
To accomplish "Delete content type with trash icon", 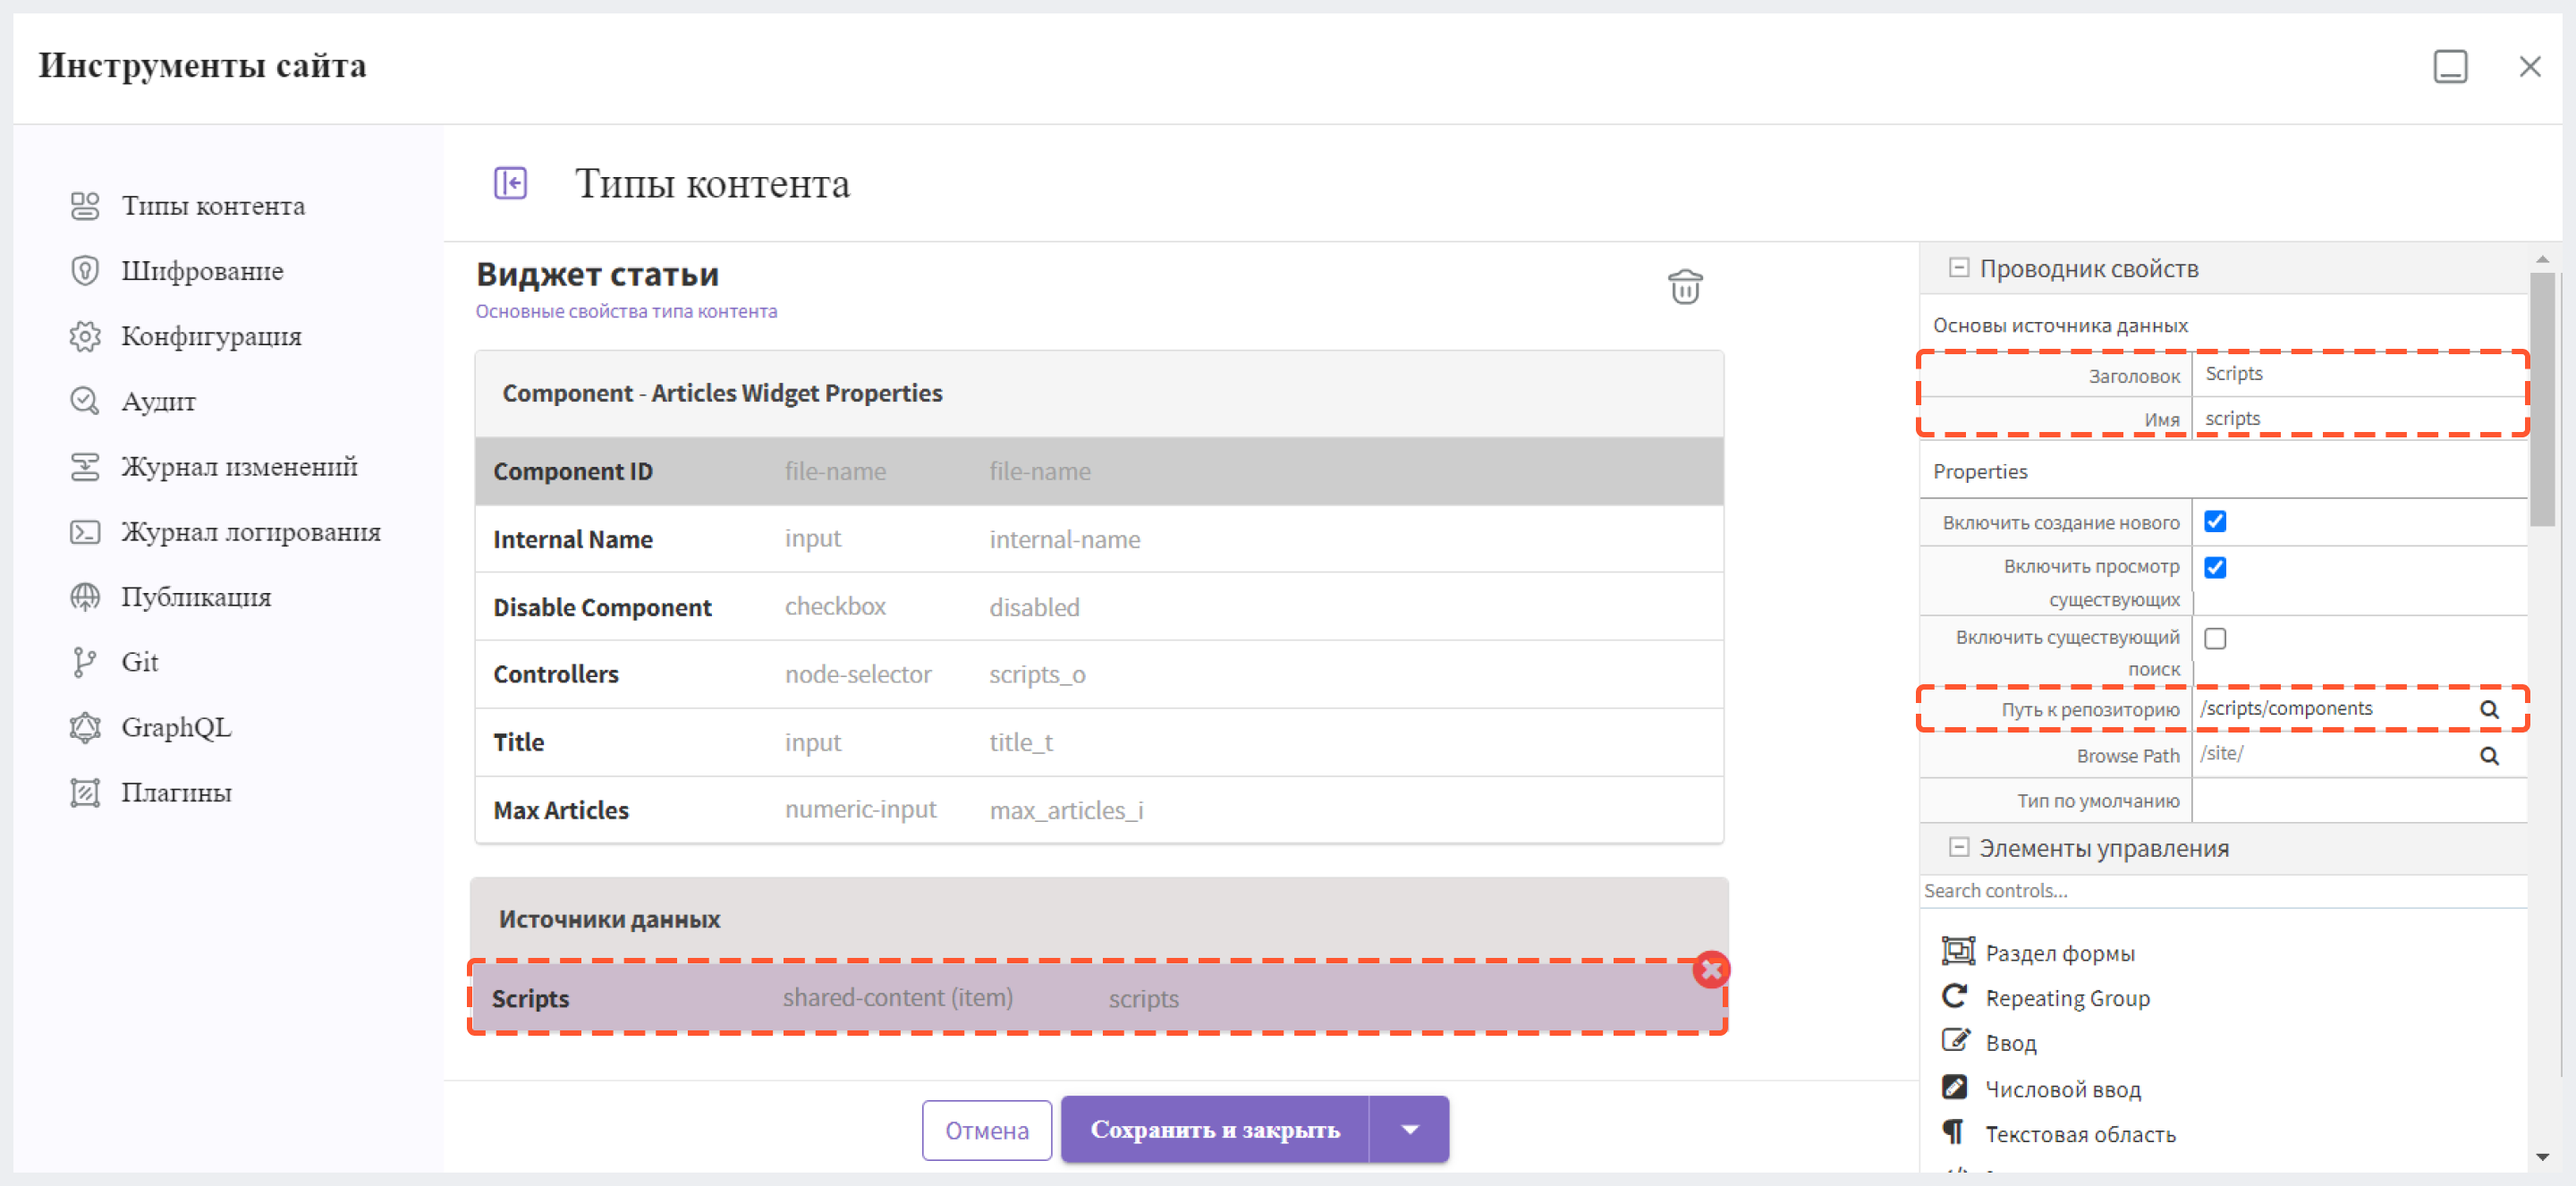I will coord(1685,287).
